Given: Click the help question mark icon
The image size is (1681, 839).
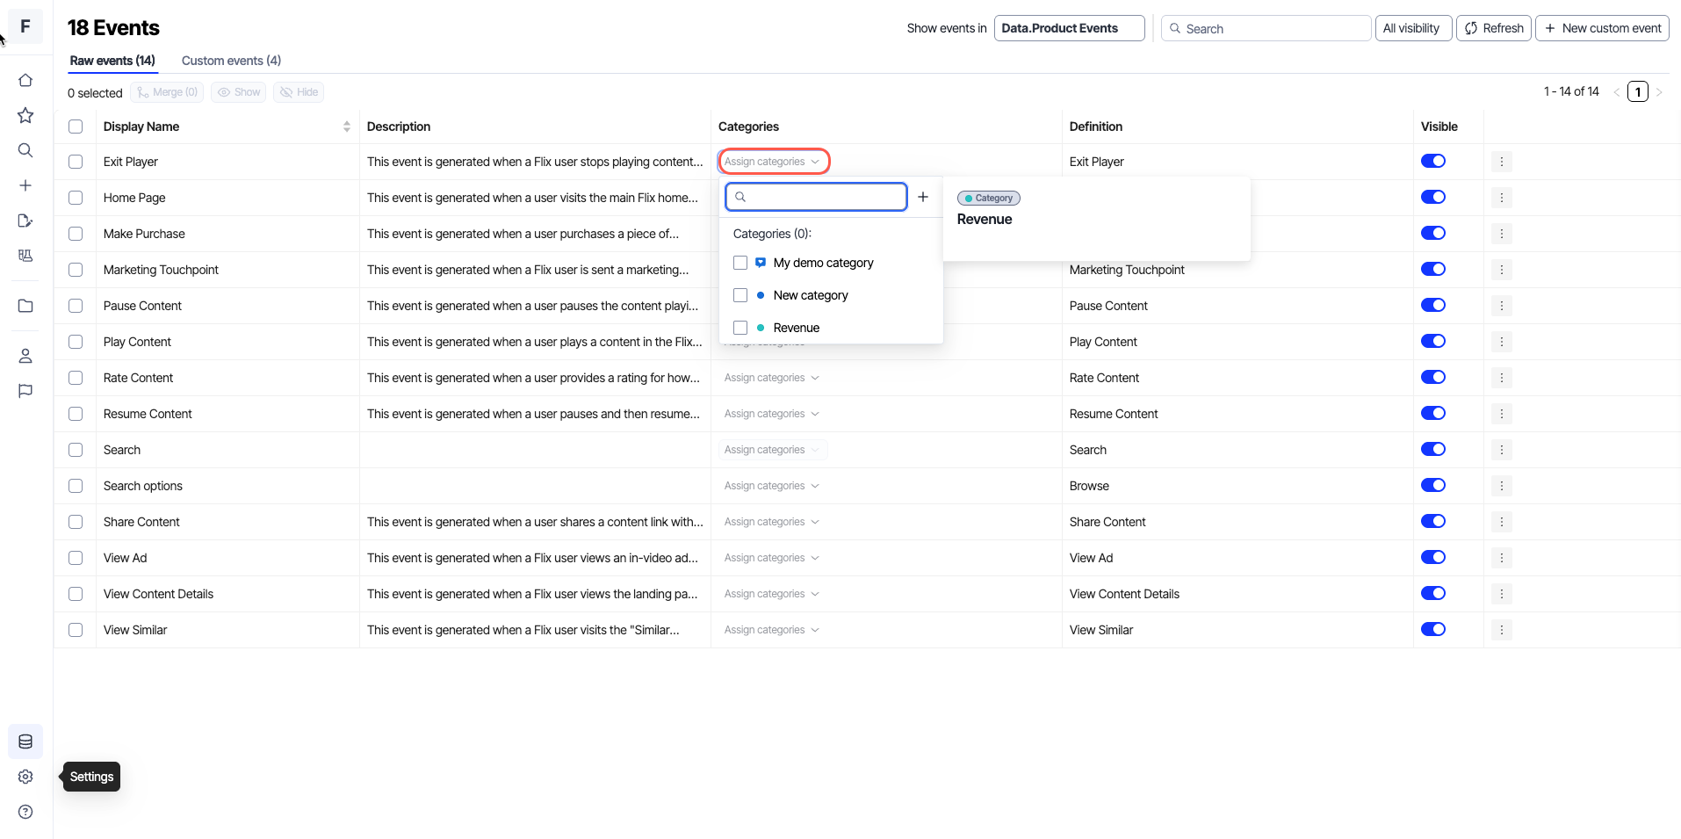Looking at the screenshot, I should tap(25, 812).
